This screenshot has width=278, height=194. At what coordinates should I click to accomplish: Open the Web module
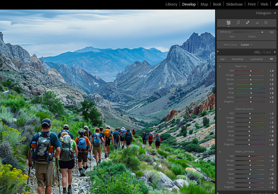[264, 4]
